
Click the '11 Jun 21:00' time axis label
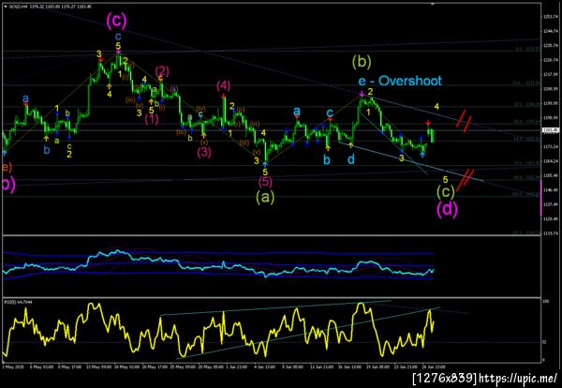[x=322, y=367]
